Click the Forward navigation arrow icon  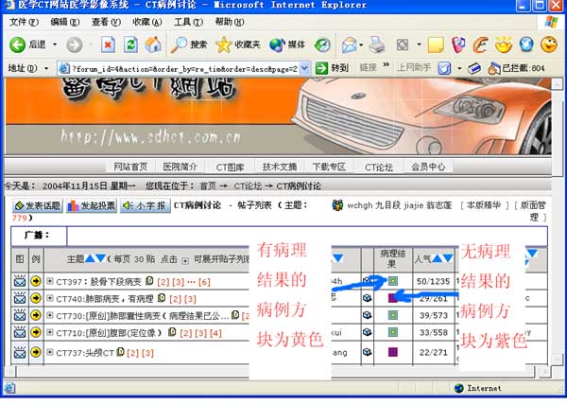click(75, 44)
